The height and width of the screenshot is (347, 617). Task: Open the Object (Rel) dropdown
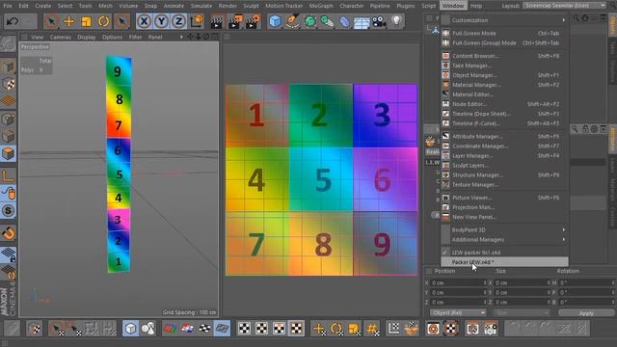coord(458,313)
